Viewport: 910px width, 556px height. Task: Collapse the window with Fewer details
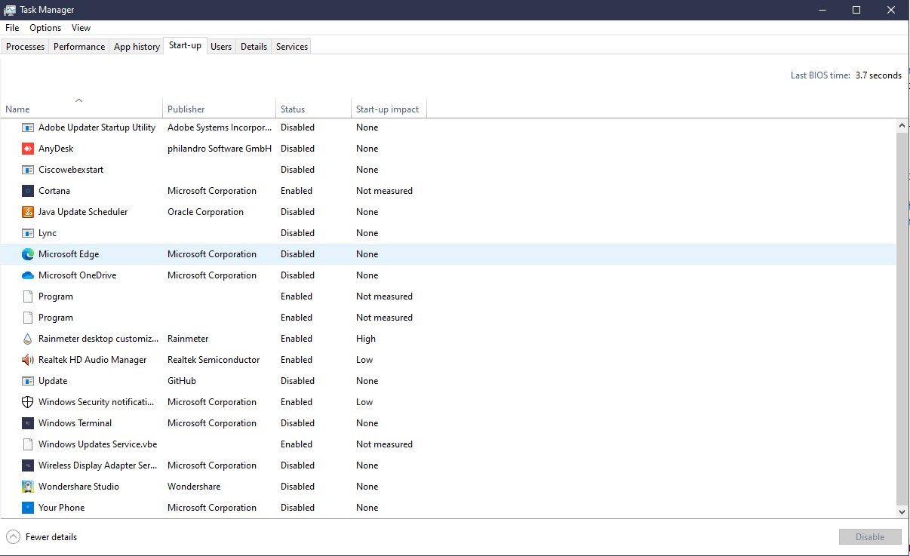click(x=42, y=537)
